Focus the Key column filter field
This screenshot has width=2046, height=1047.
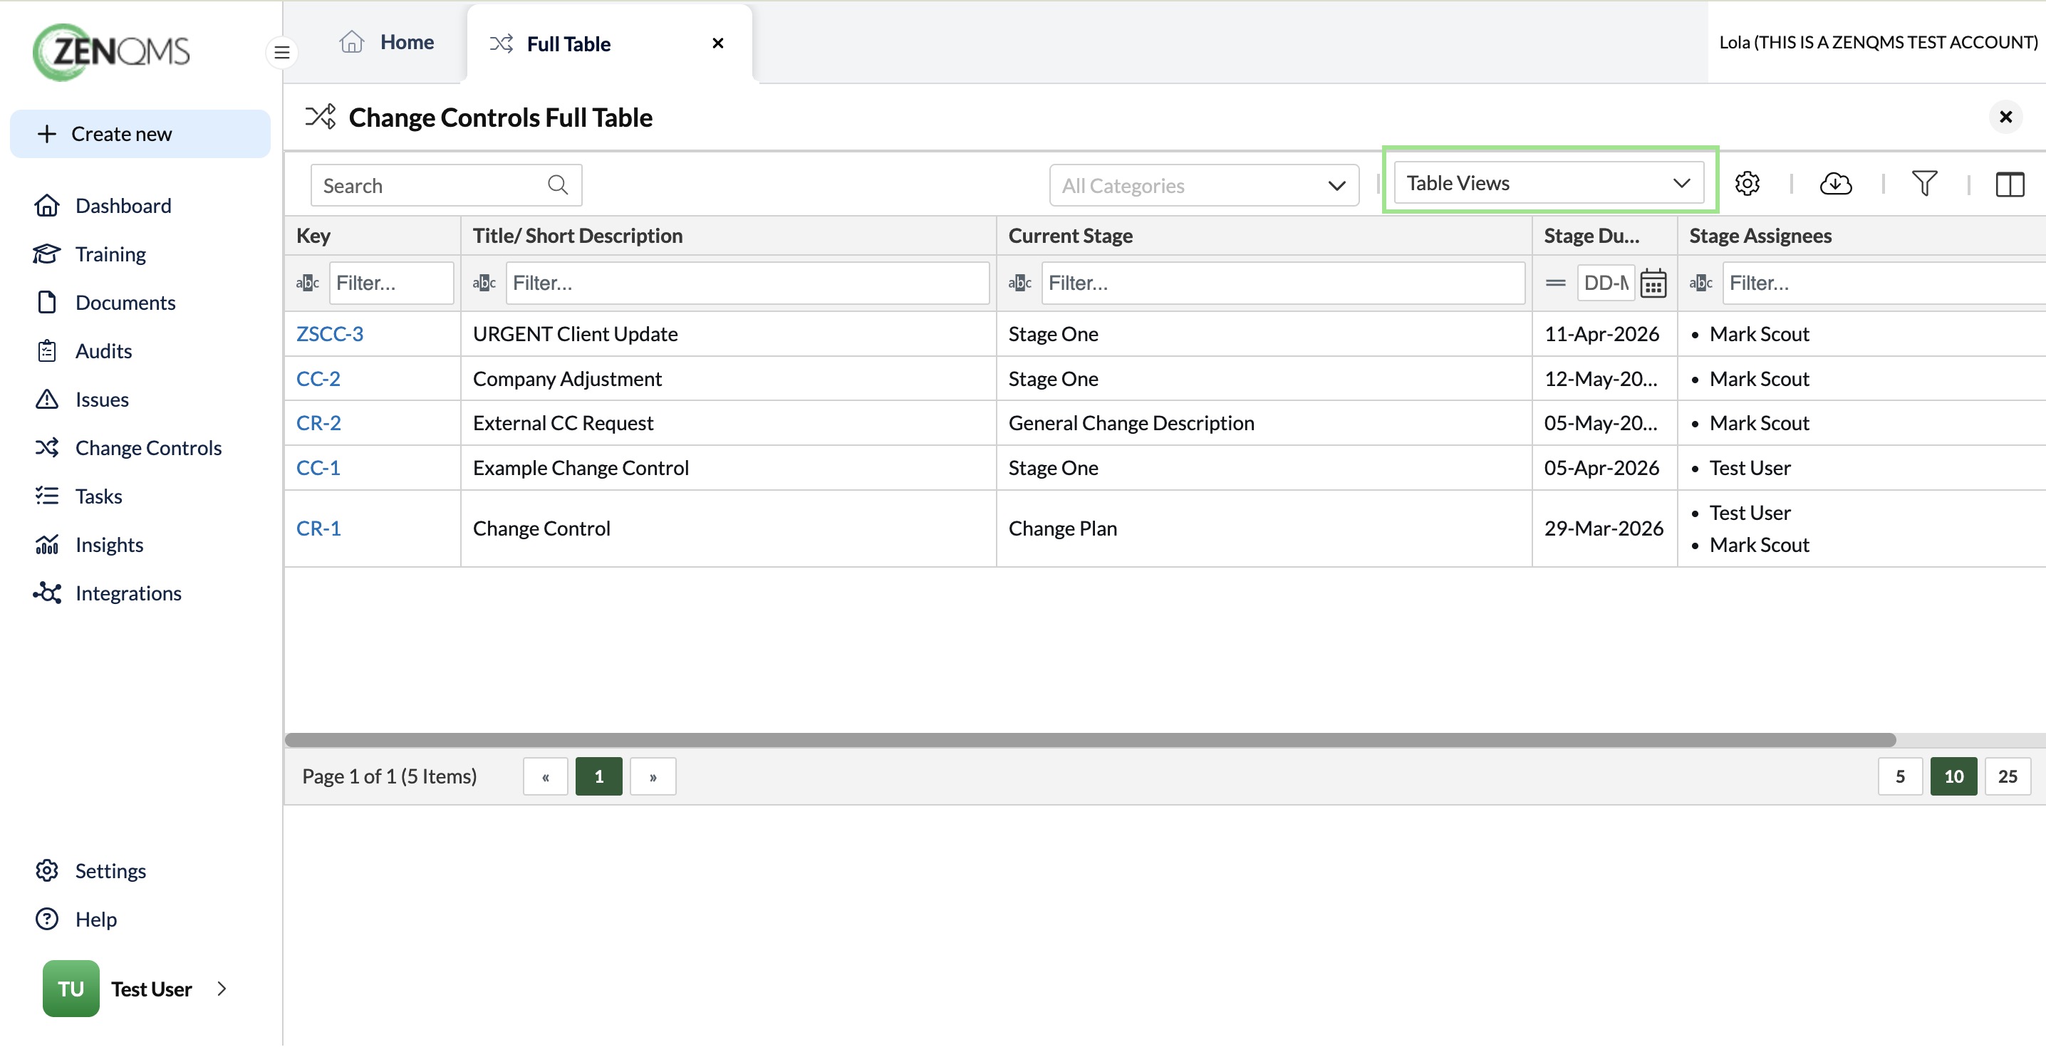click(391, 283)
